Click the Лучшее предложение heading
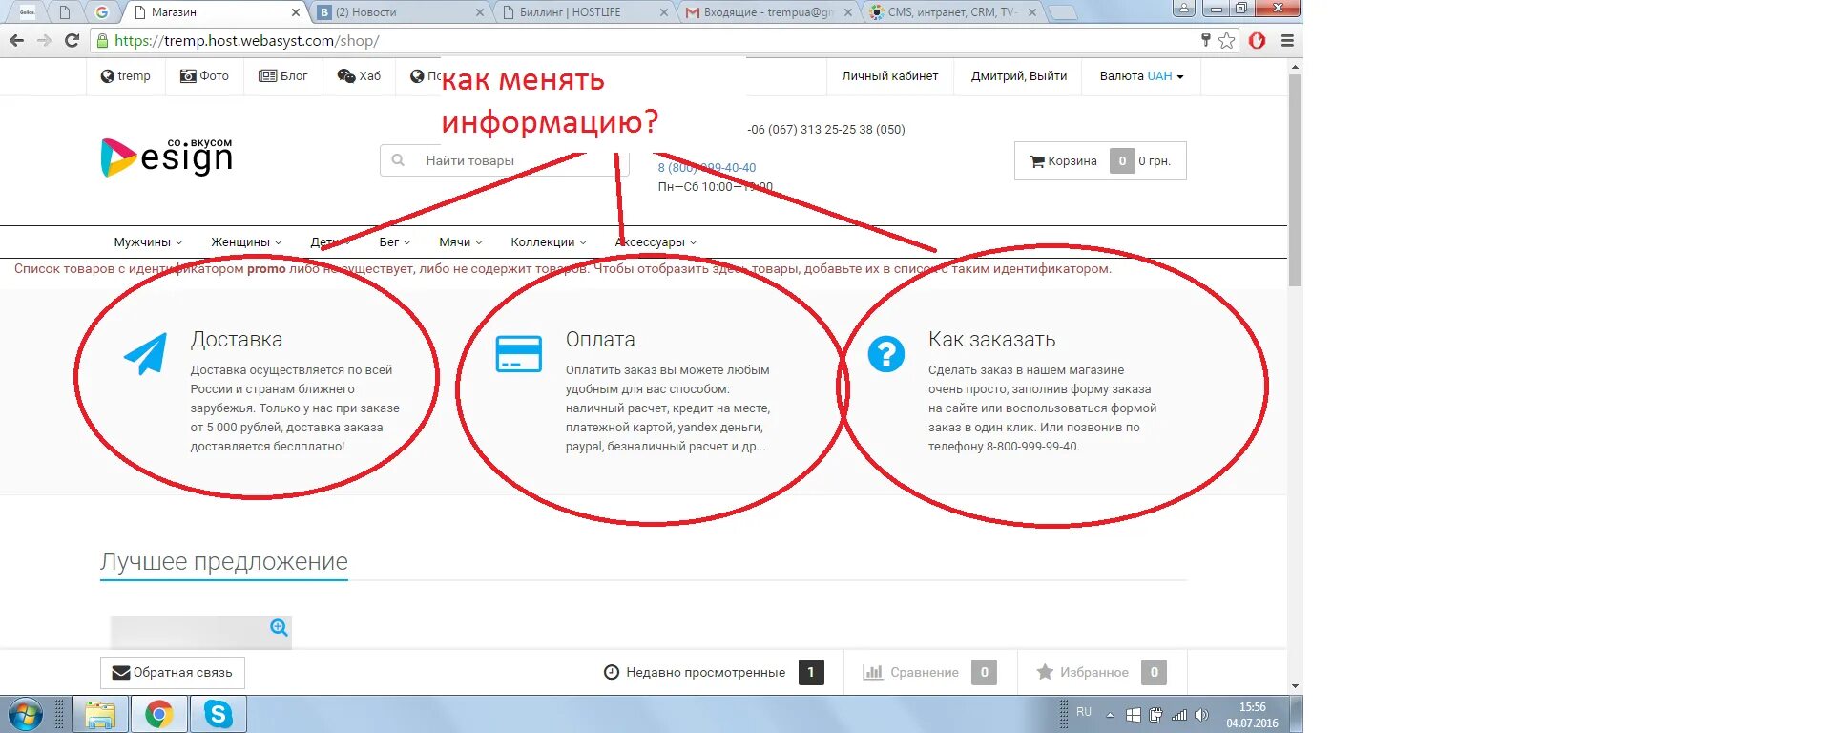 coord(224,561)
